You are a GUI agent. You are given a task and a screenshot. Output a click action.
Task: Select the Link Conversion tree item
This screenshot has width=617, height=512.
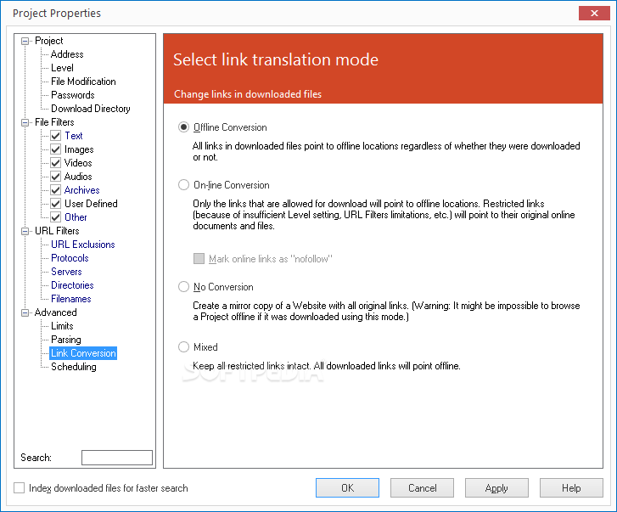pyautogui.click(x=83, y=353)
